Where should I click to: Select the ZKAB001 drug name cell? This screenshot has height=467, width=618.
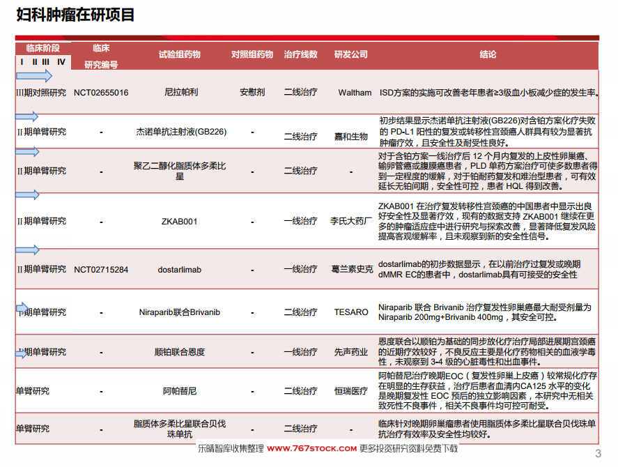[179, 222]
